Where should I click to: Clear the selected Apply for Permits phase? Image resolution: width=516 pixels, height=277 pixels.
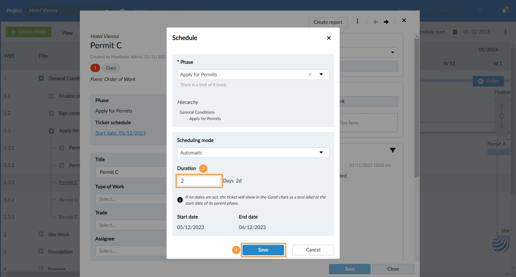point(310,74)
